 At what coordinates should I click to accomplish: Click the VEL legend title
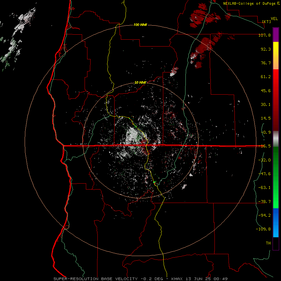[274, 19]
